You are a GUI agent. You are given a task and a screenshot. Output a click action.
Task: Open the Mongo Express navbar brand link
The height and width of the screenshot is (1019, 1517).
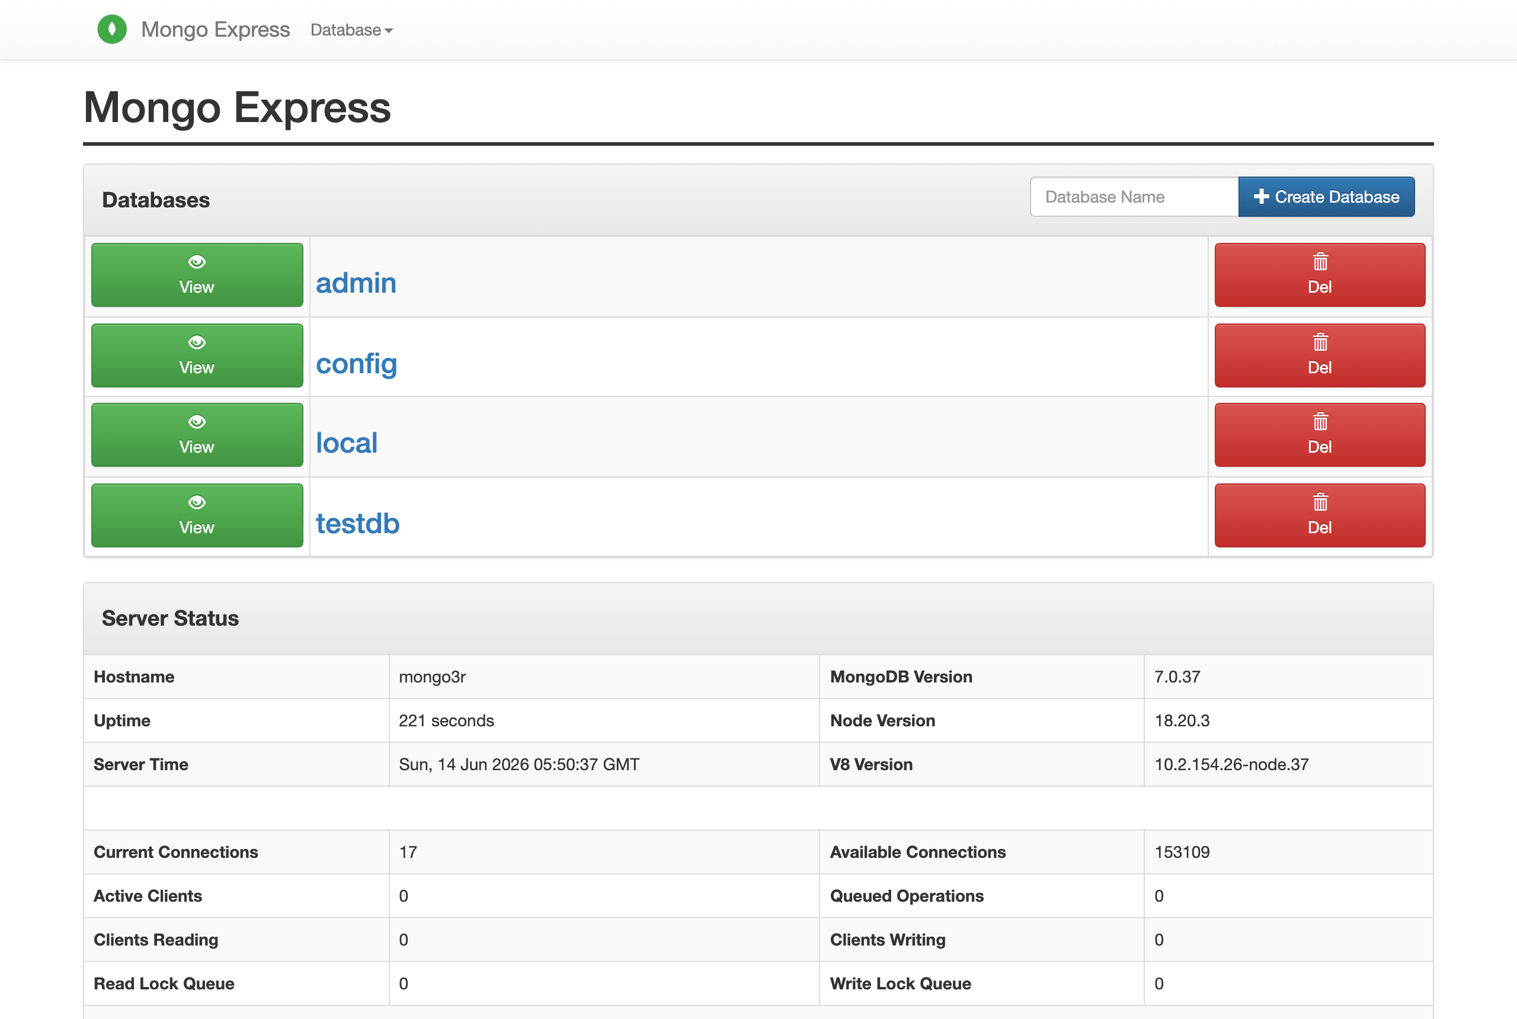[x=215, y=29]
